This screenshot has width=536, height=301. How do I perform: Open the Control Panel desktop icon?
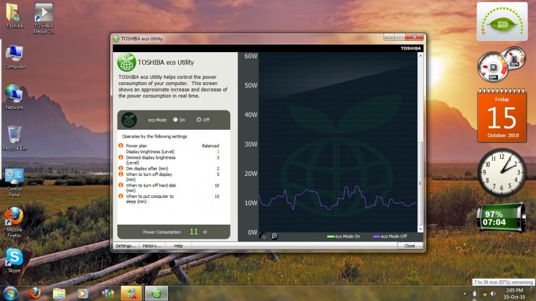(14, 183)
